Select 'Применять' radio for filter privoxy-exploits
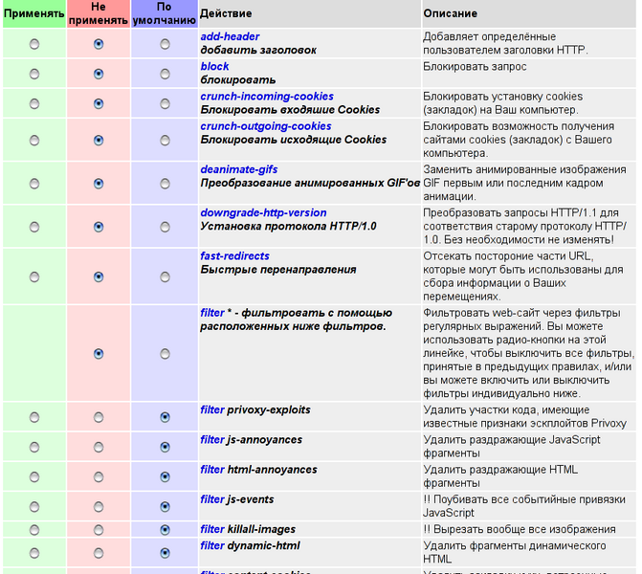This screenshot has width=642, height=574. pos(34,417)
